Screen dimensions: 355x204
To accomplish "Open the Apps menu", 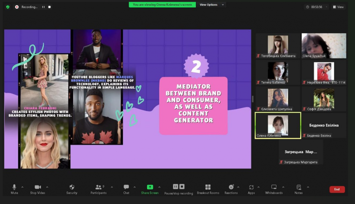I will [251, 189].
